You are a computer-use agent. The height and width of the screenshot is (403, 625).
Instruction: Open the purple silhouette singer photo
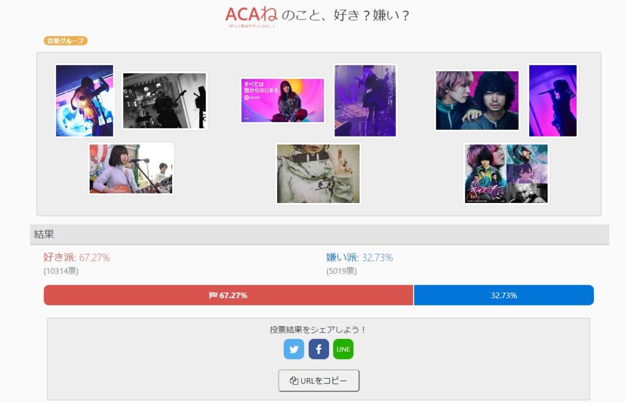click(x=553, y=101)
